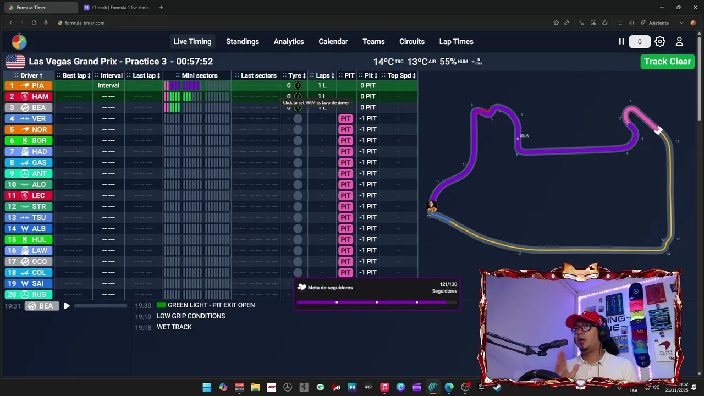Click the LOW GRIP CONDITIONS message
This screenshot has height=396, width=704.
point(191,316)
